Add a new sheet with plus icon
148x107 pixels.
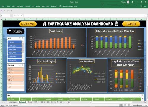69,102
